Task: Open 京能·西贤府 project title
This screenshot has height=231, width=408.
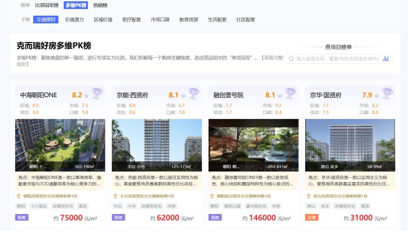Action: click(x=132, y=95)
